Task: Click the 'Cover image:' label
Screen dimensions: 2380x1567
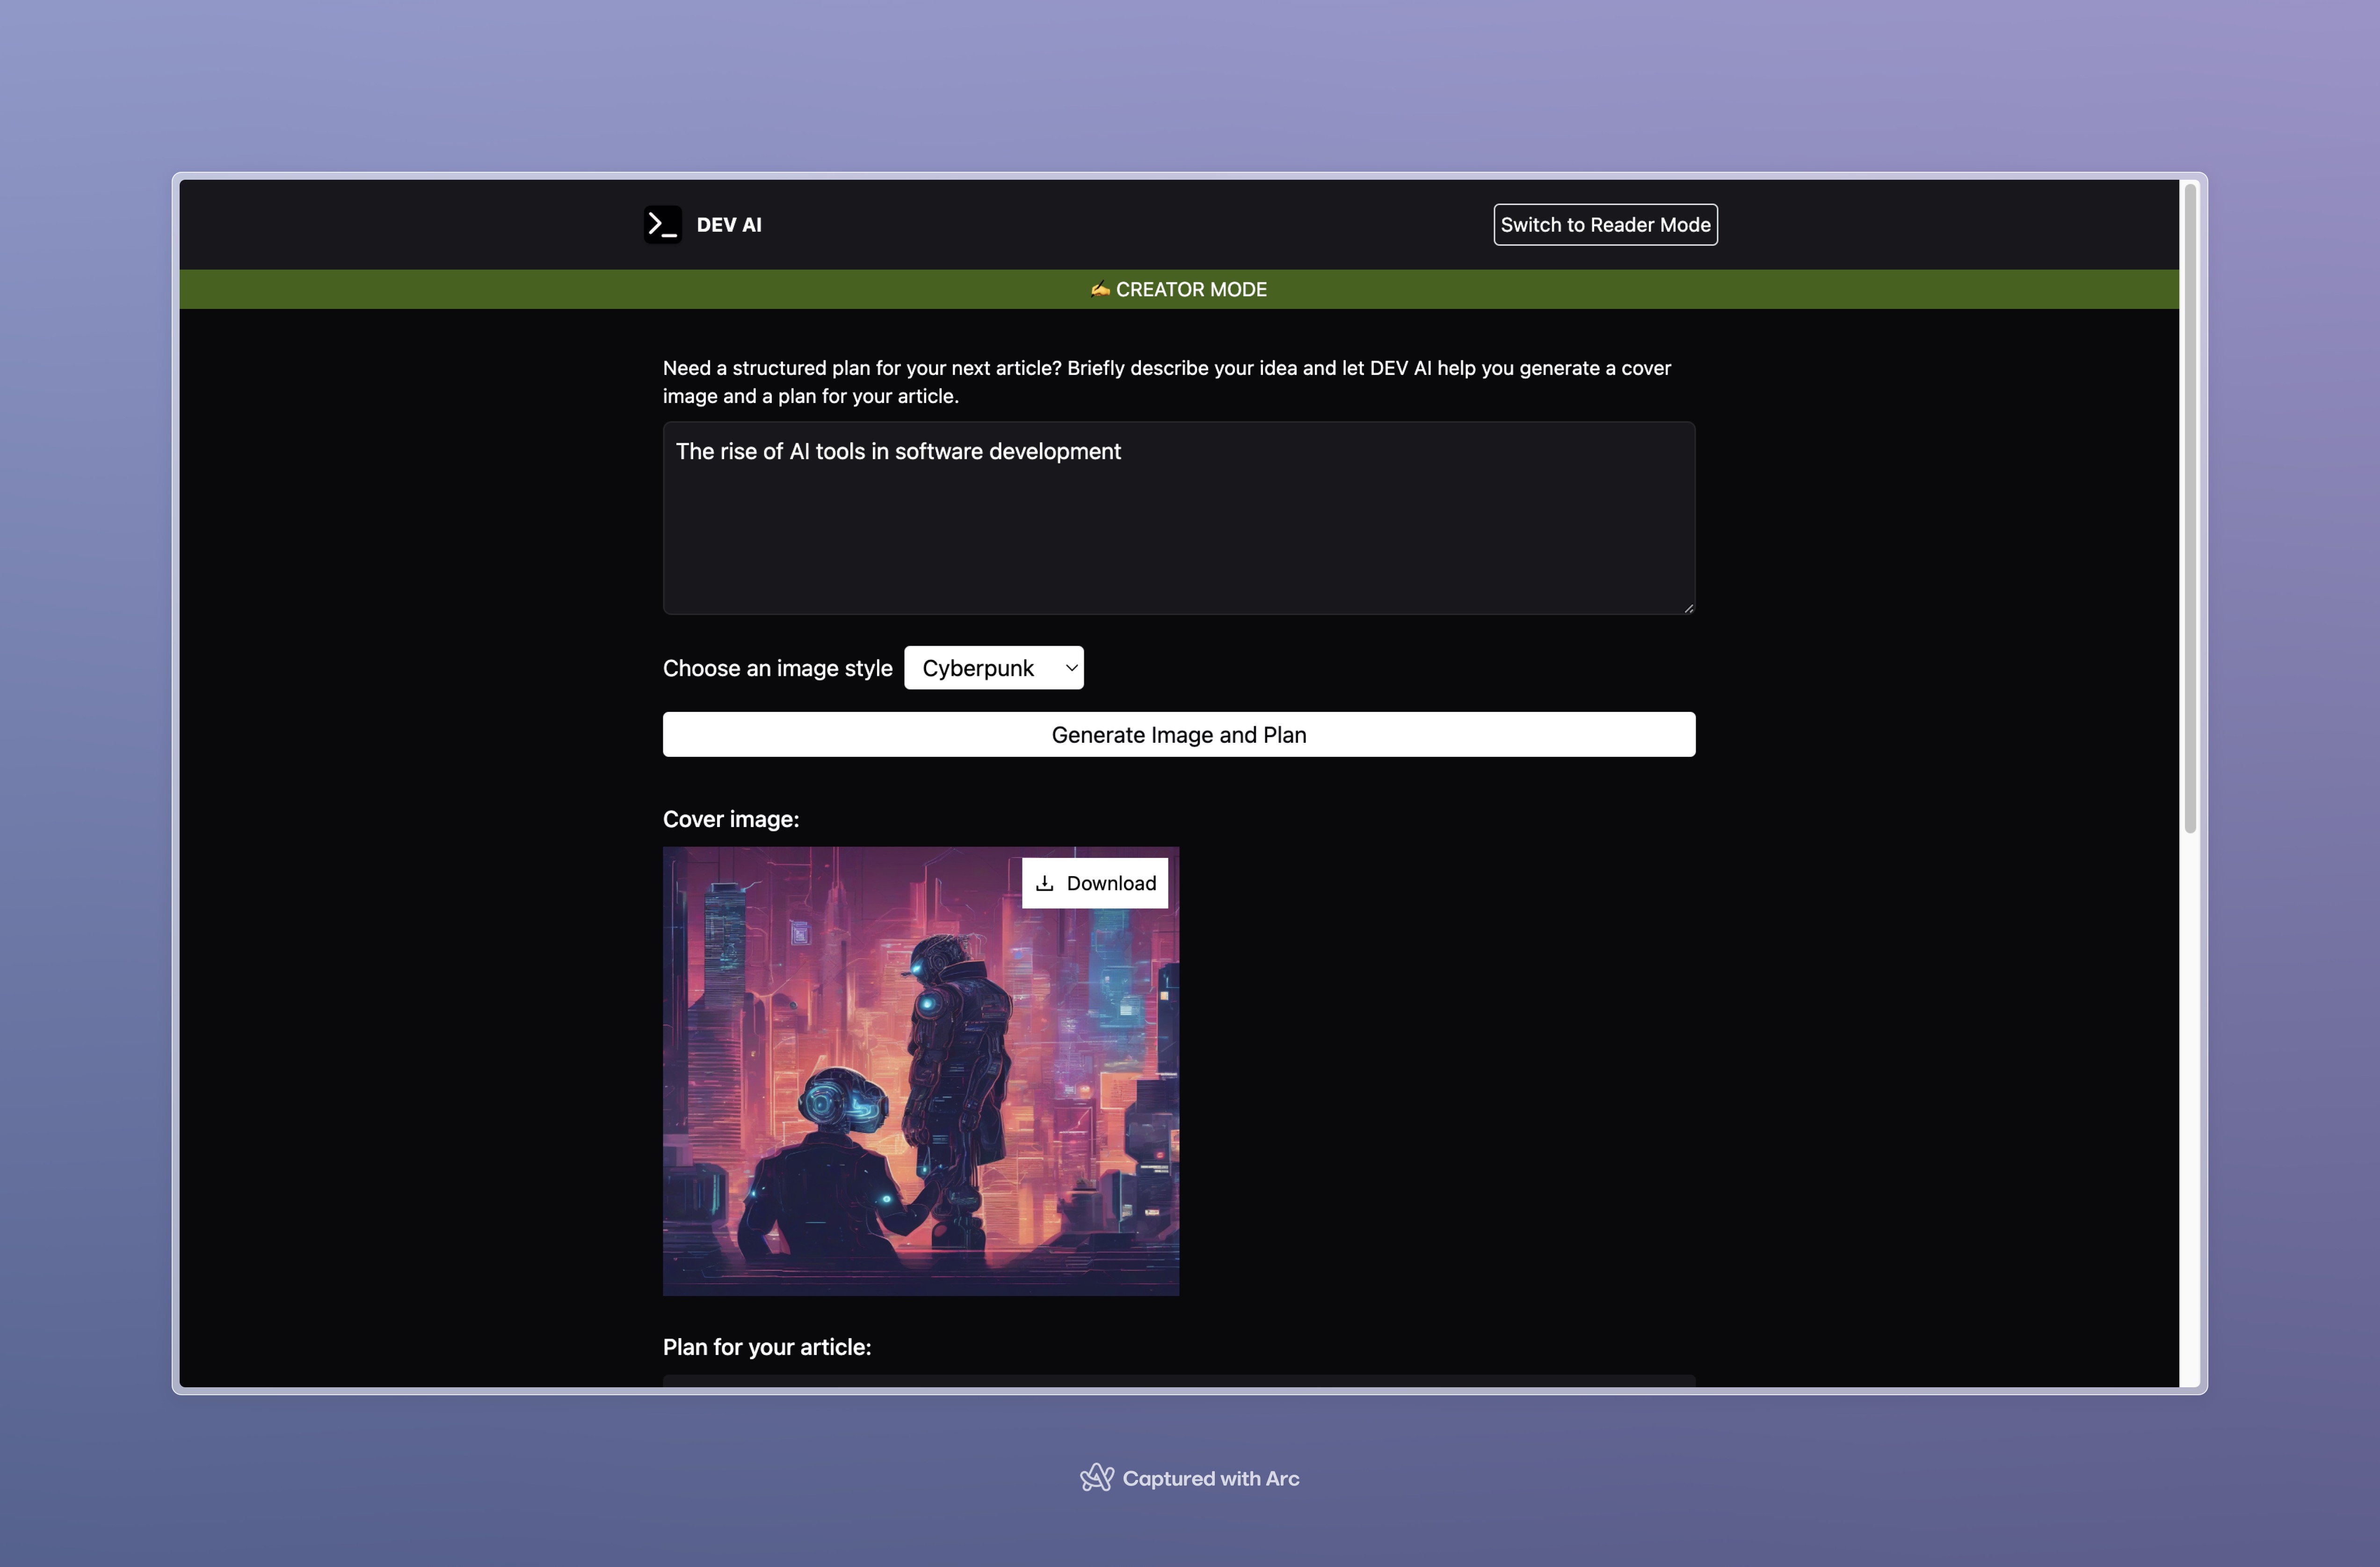Action: pos(730,819)
